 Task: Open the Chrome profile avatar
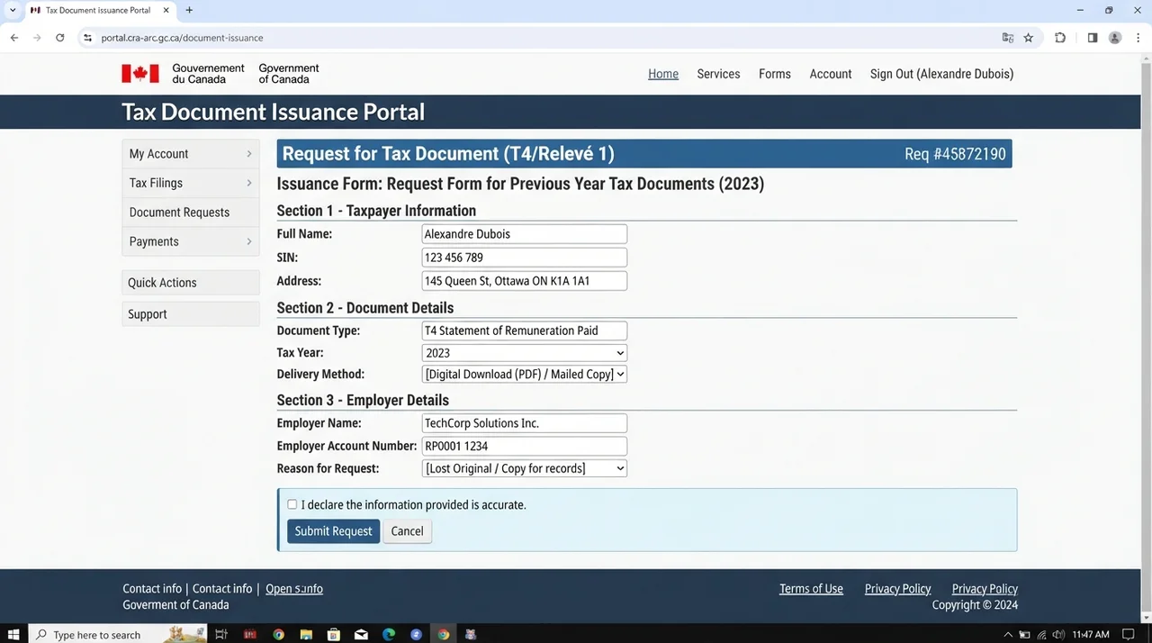click(1115, 38)
